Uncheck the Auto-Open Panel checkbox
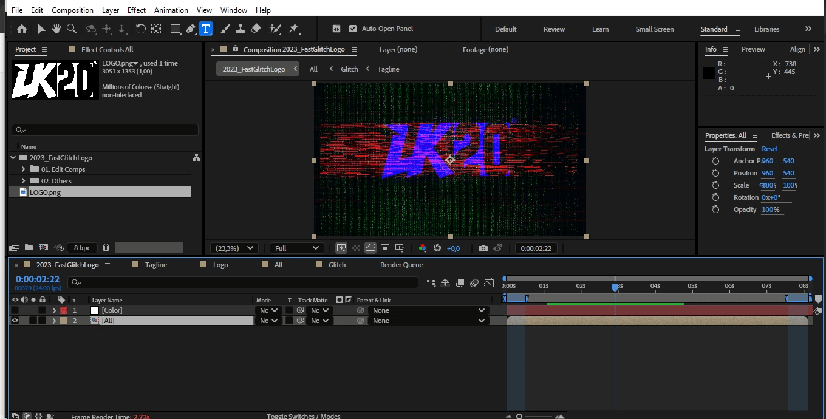 click(x=353, y=29)
